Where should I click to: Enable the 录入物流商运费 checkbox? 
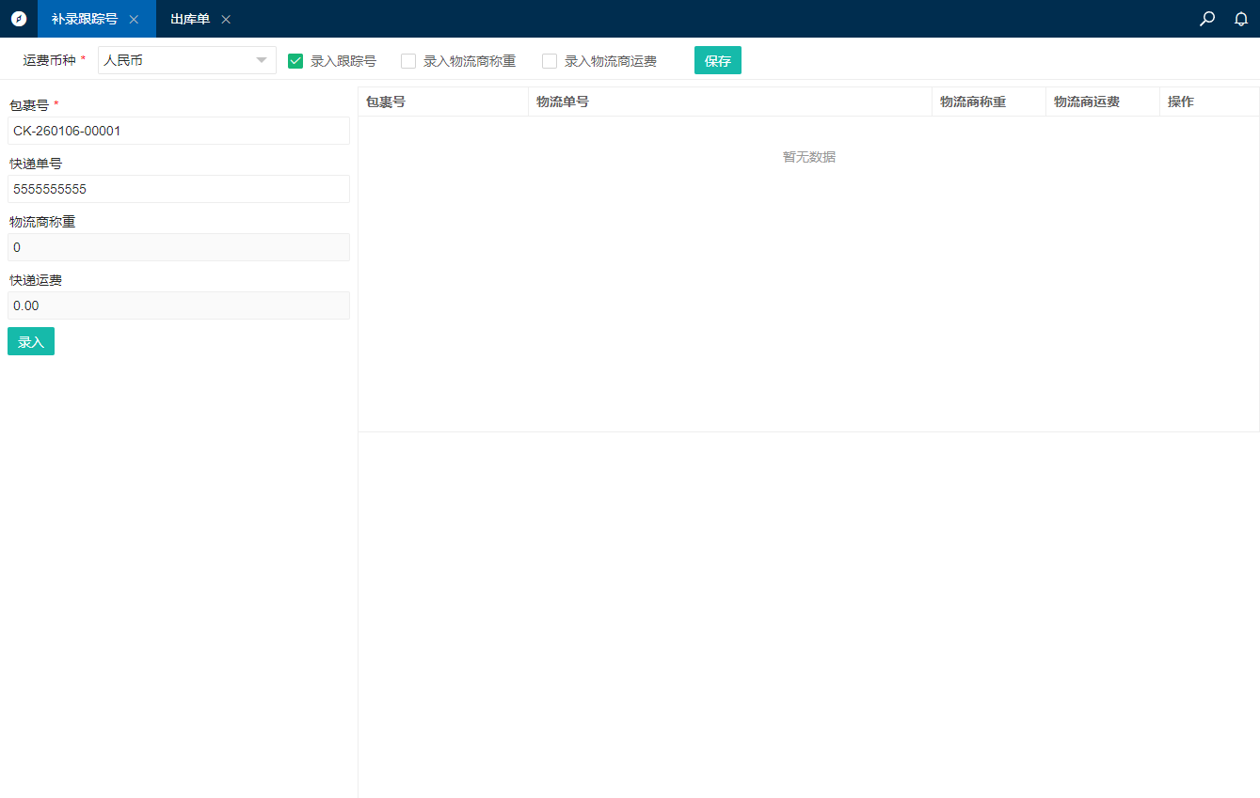pyautogui.click(x=550, y=61)
